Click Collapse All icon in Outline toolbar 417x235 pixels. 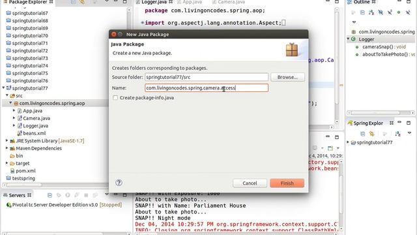click(362, 12)
